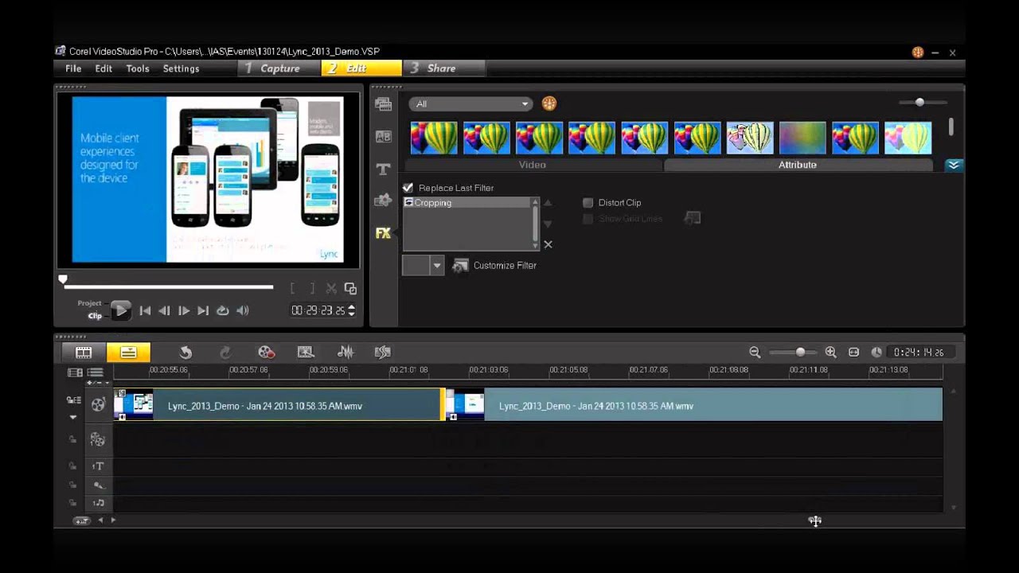This screenshot has width=1019, height=573.
Task: Switch to Storyboard View
Action: pos(84,352)
